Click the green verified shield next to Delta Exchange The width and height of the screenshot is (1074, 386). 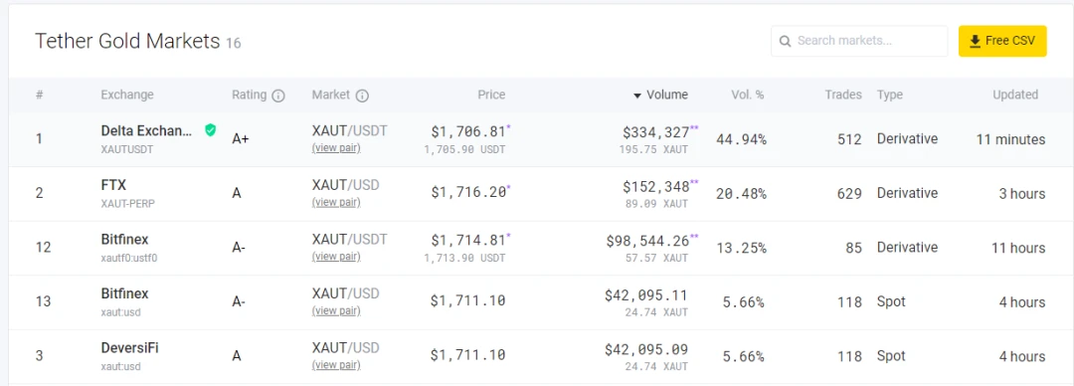click(x=210, y=129)
